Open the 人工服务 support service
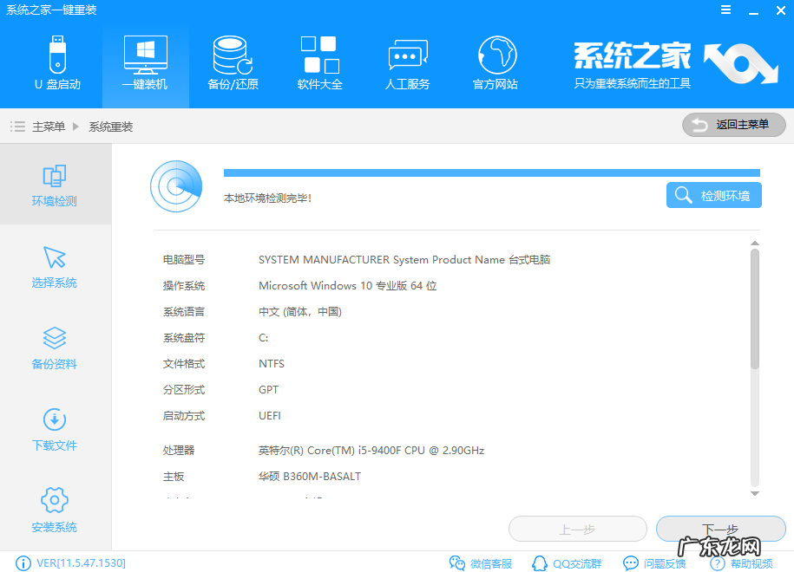The image size is (794, 572). tap(407, 62)
